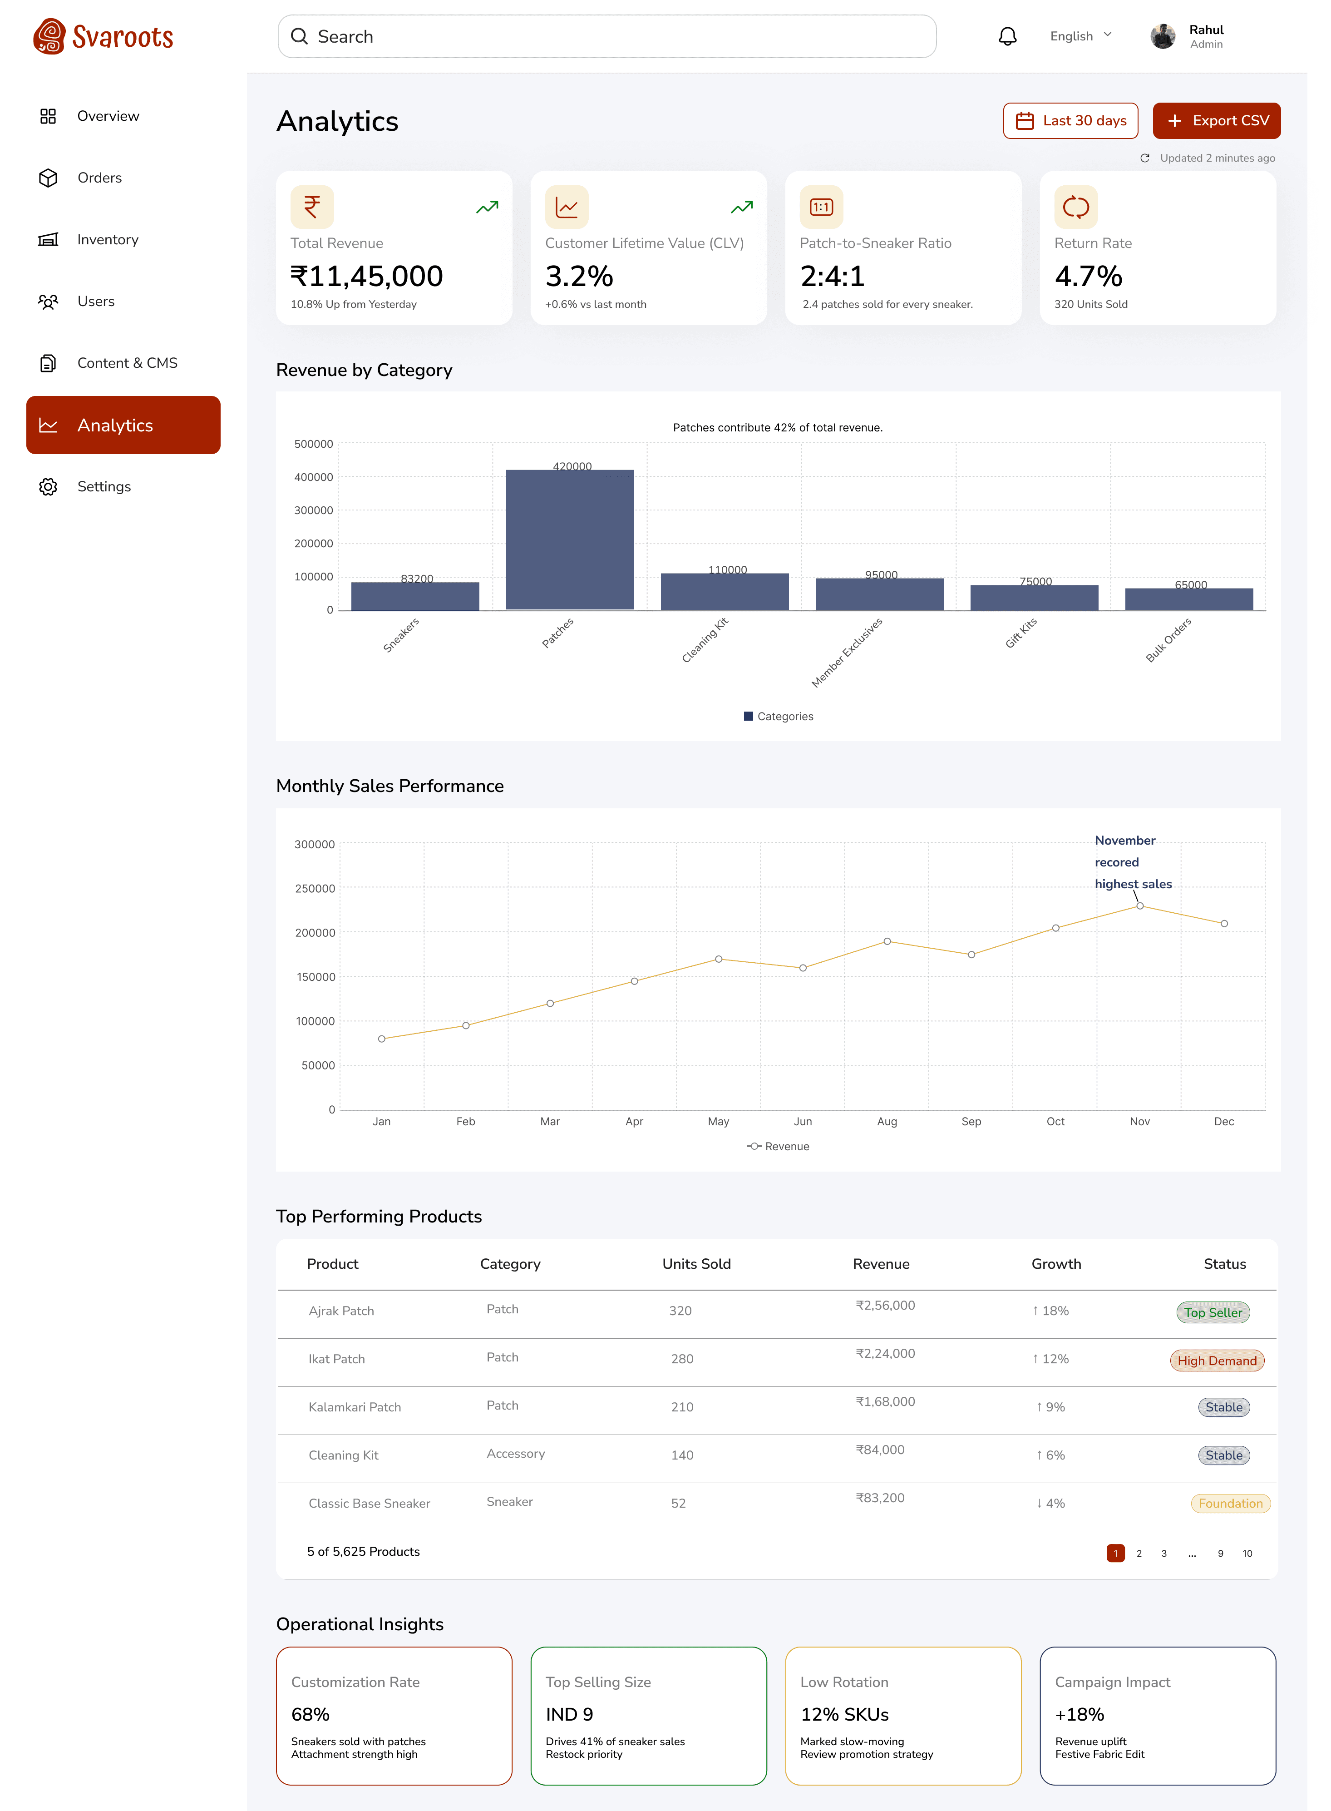Go to page 2 of products table
This screenshot has height=1811, width=1331.
coord(1139,1553)
